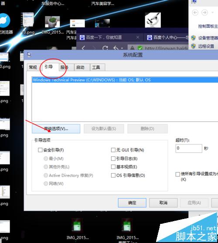218x243 pixels.
Task: Switch to the 常规 tab
Action: (33, 67)
